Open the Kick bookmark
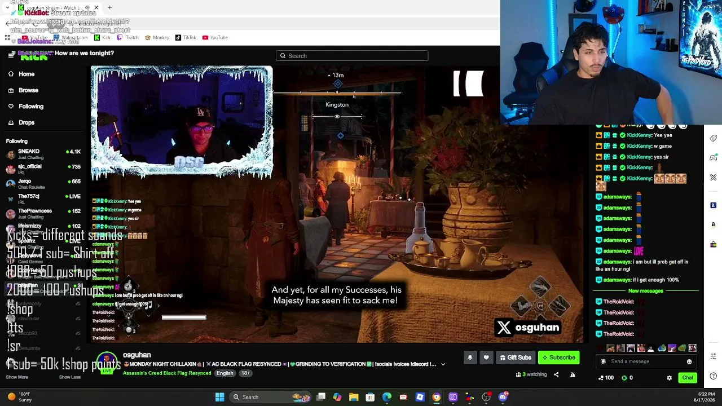Screen dimensions: 722x406 tap(102, 38)
